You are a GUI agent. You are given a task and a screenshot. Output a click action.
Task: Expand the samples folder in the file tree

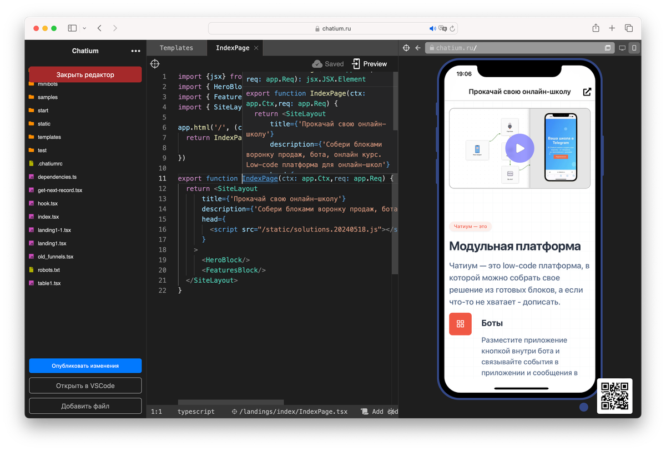(47, 97)
